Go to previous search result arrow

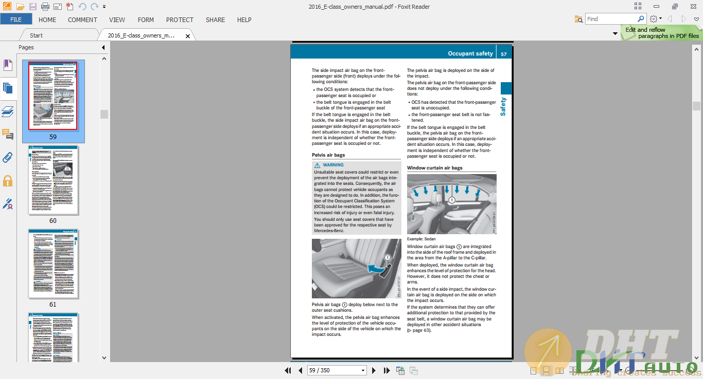click(x=670, y=19)
